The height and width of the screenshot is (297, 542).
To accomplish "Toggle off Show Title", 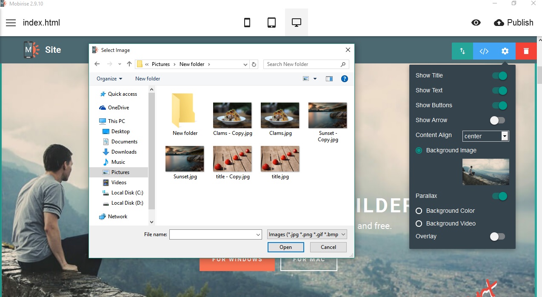I will (x=499, y=75).
